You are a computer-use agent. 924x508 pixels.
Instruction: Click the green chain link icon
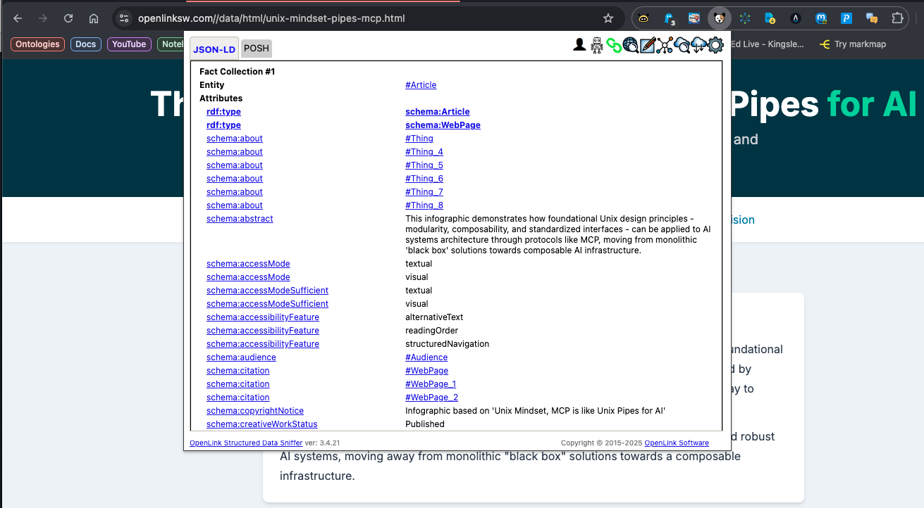614,46
